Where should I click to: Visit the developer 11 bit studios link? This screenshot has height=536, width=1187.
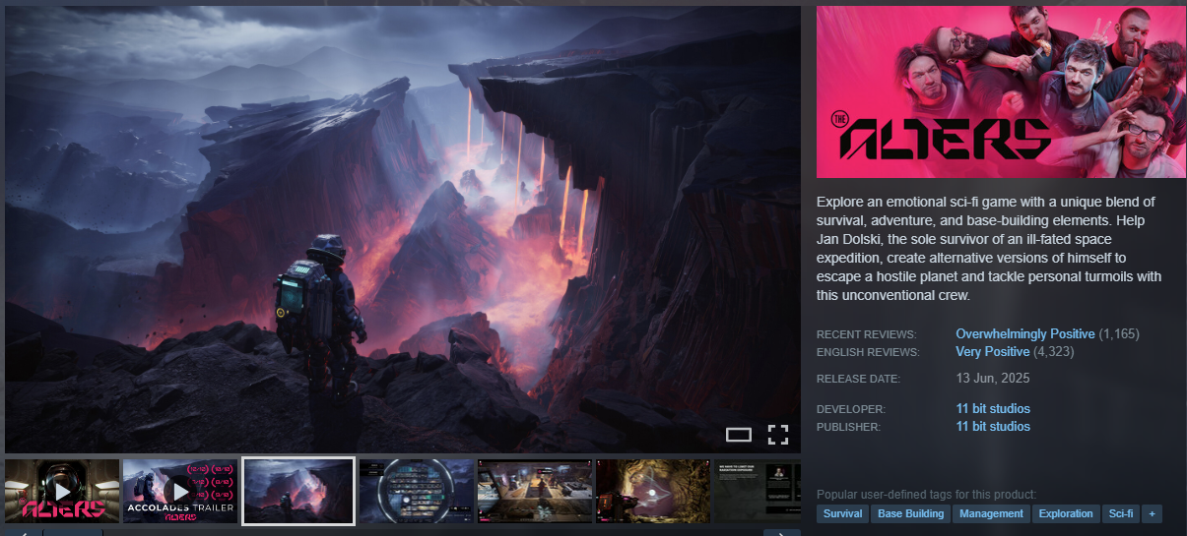coord(993,408)
